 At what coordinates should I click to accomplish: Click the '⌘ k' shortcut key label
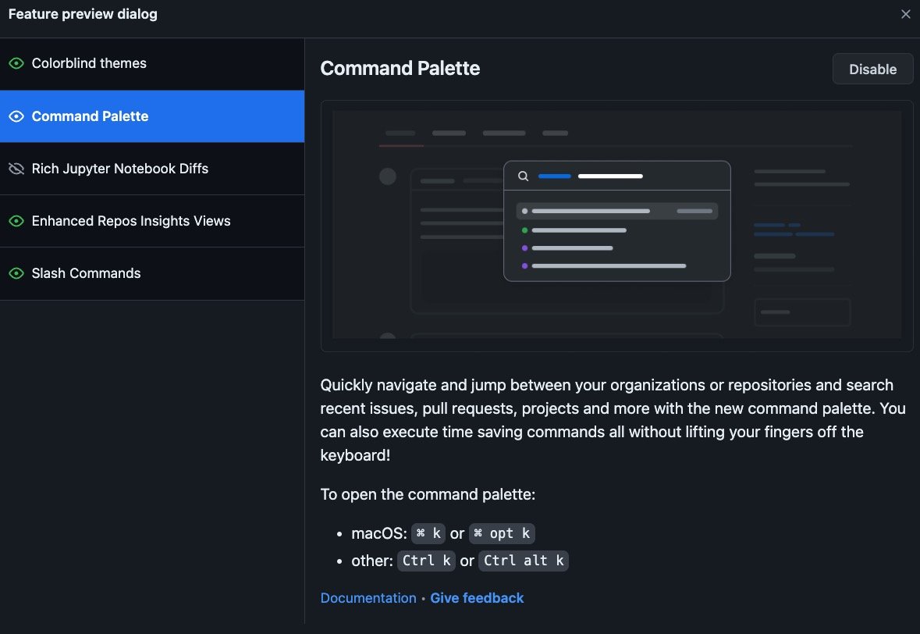(x=428, y=533)
